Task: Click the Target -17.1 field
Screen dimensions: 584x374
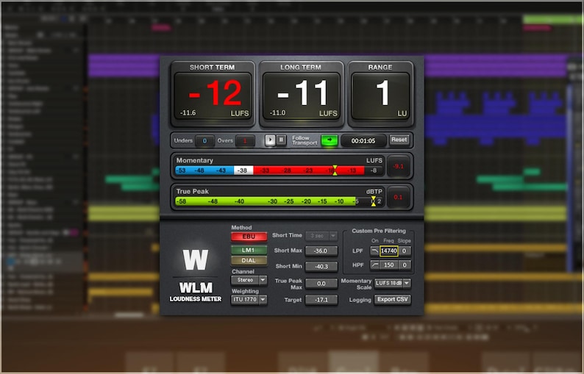Action: point(321,300)
